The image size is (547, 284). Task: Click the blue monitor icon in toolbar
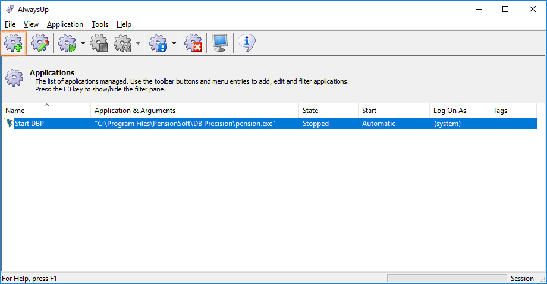[x=220, y=43]
